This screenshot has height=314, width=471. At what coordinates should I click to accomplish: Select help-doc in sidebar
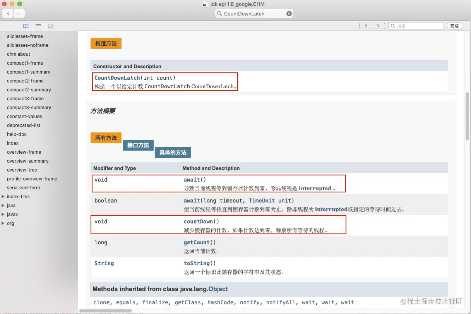[x=17, y=134]
